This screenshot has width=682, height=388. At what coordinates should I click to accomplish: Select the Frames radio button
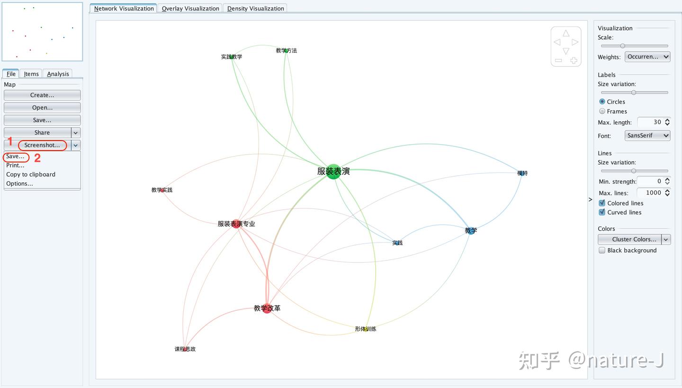(602, 111)
